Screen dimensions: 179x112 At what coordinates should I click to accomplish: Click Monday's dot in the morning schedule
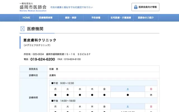pos(55,95)
